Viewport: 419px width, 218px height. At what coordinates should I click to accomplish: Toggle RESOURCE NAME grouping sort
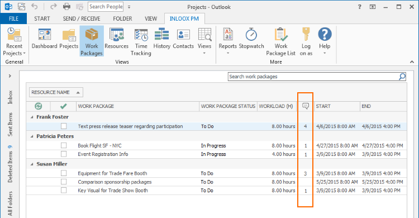56,92
